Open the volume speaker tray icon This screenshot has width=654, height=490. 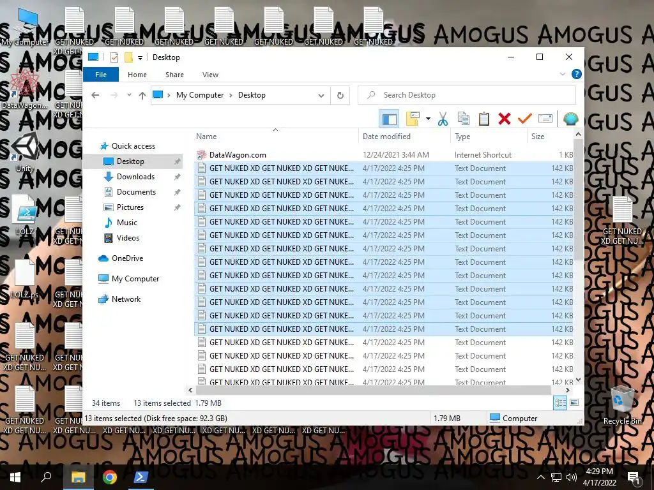point(572,477)
